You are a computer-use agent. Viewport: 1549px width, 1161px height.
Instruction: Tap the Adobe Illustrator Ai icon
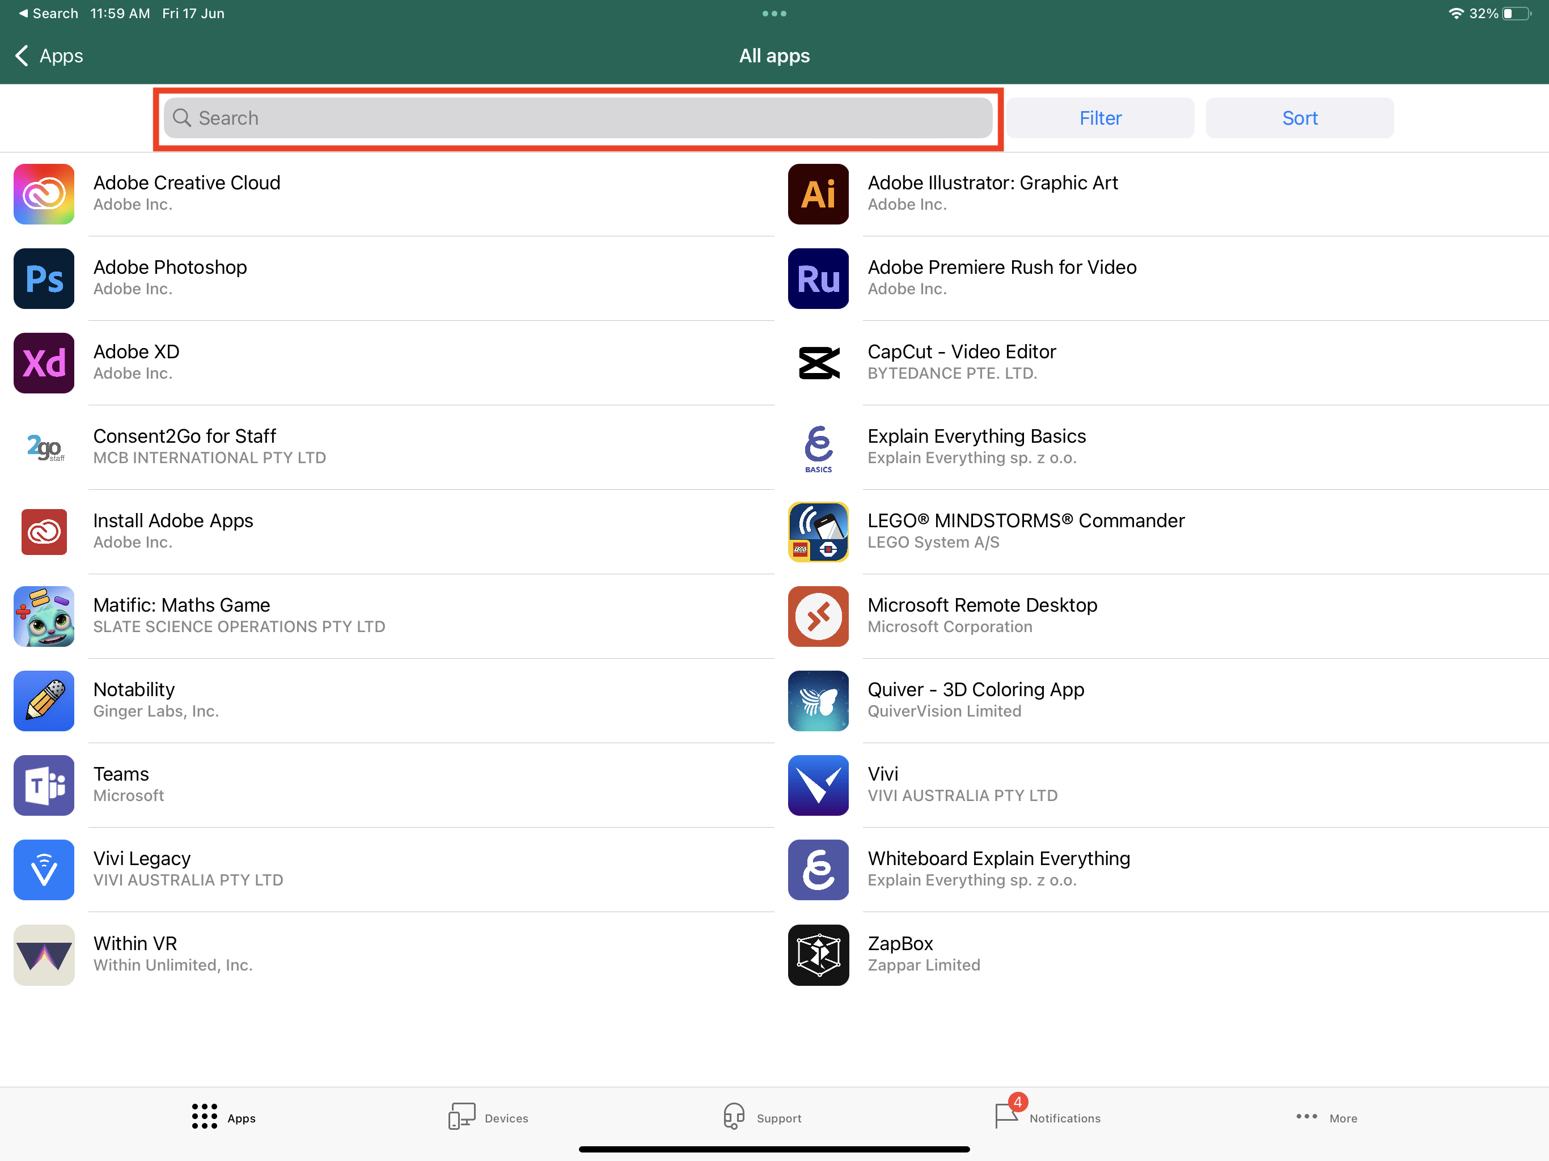coord(818,194)
